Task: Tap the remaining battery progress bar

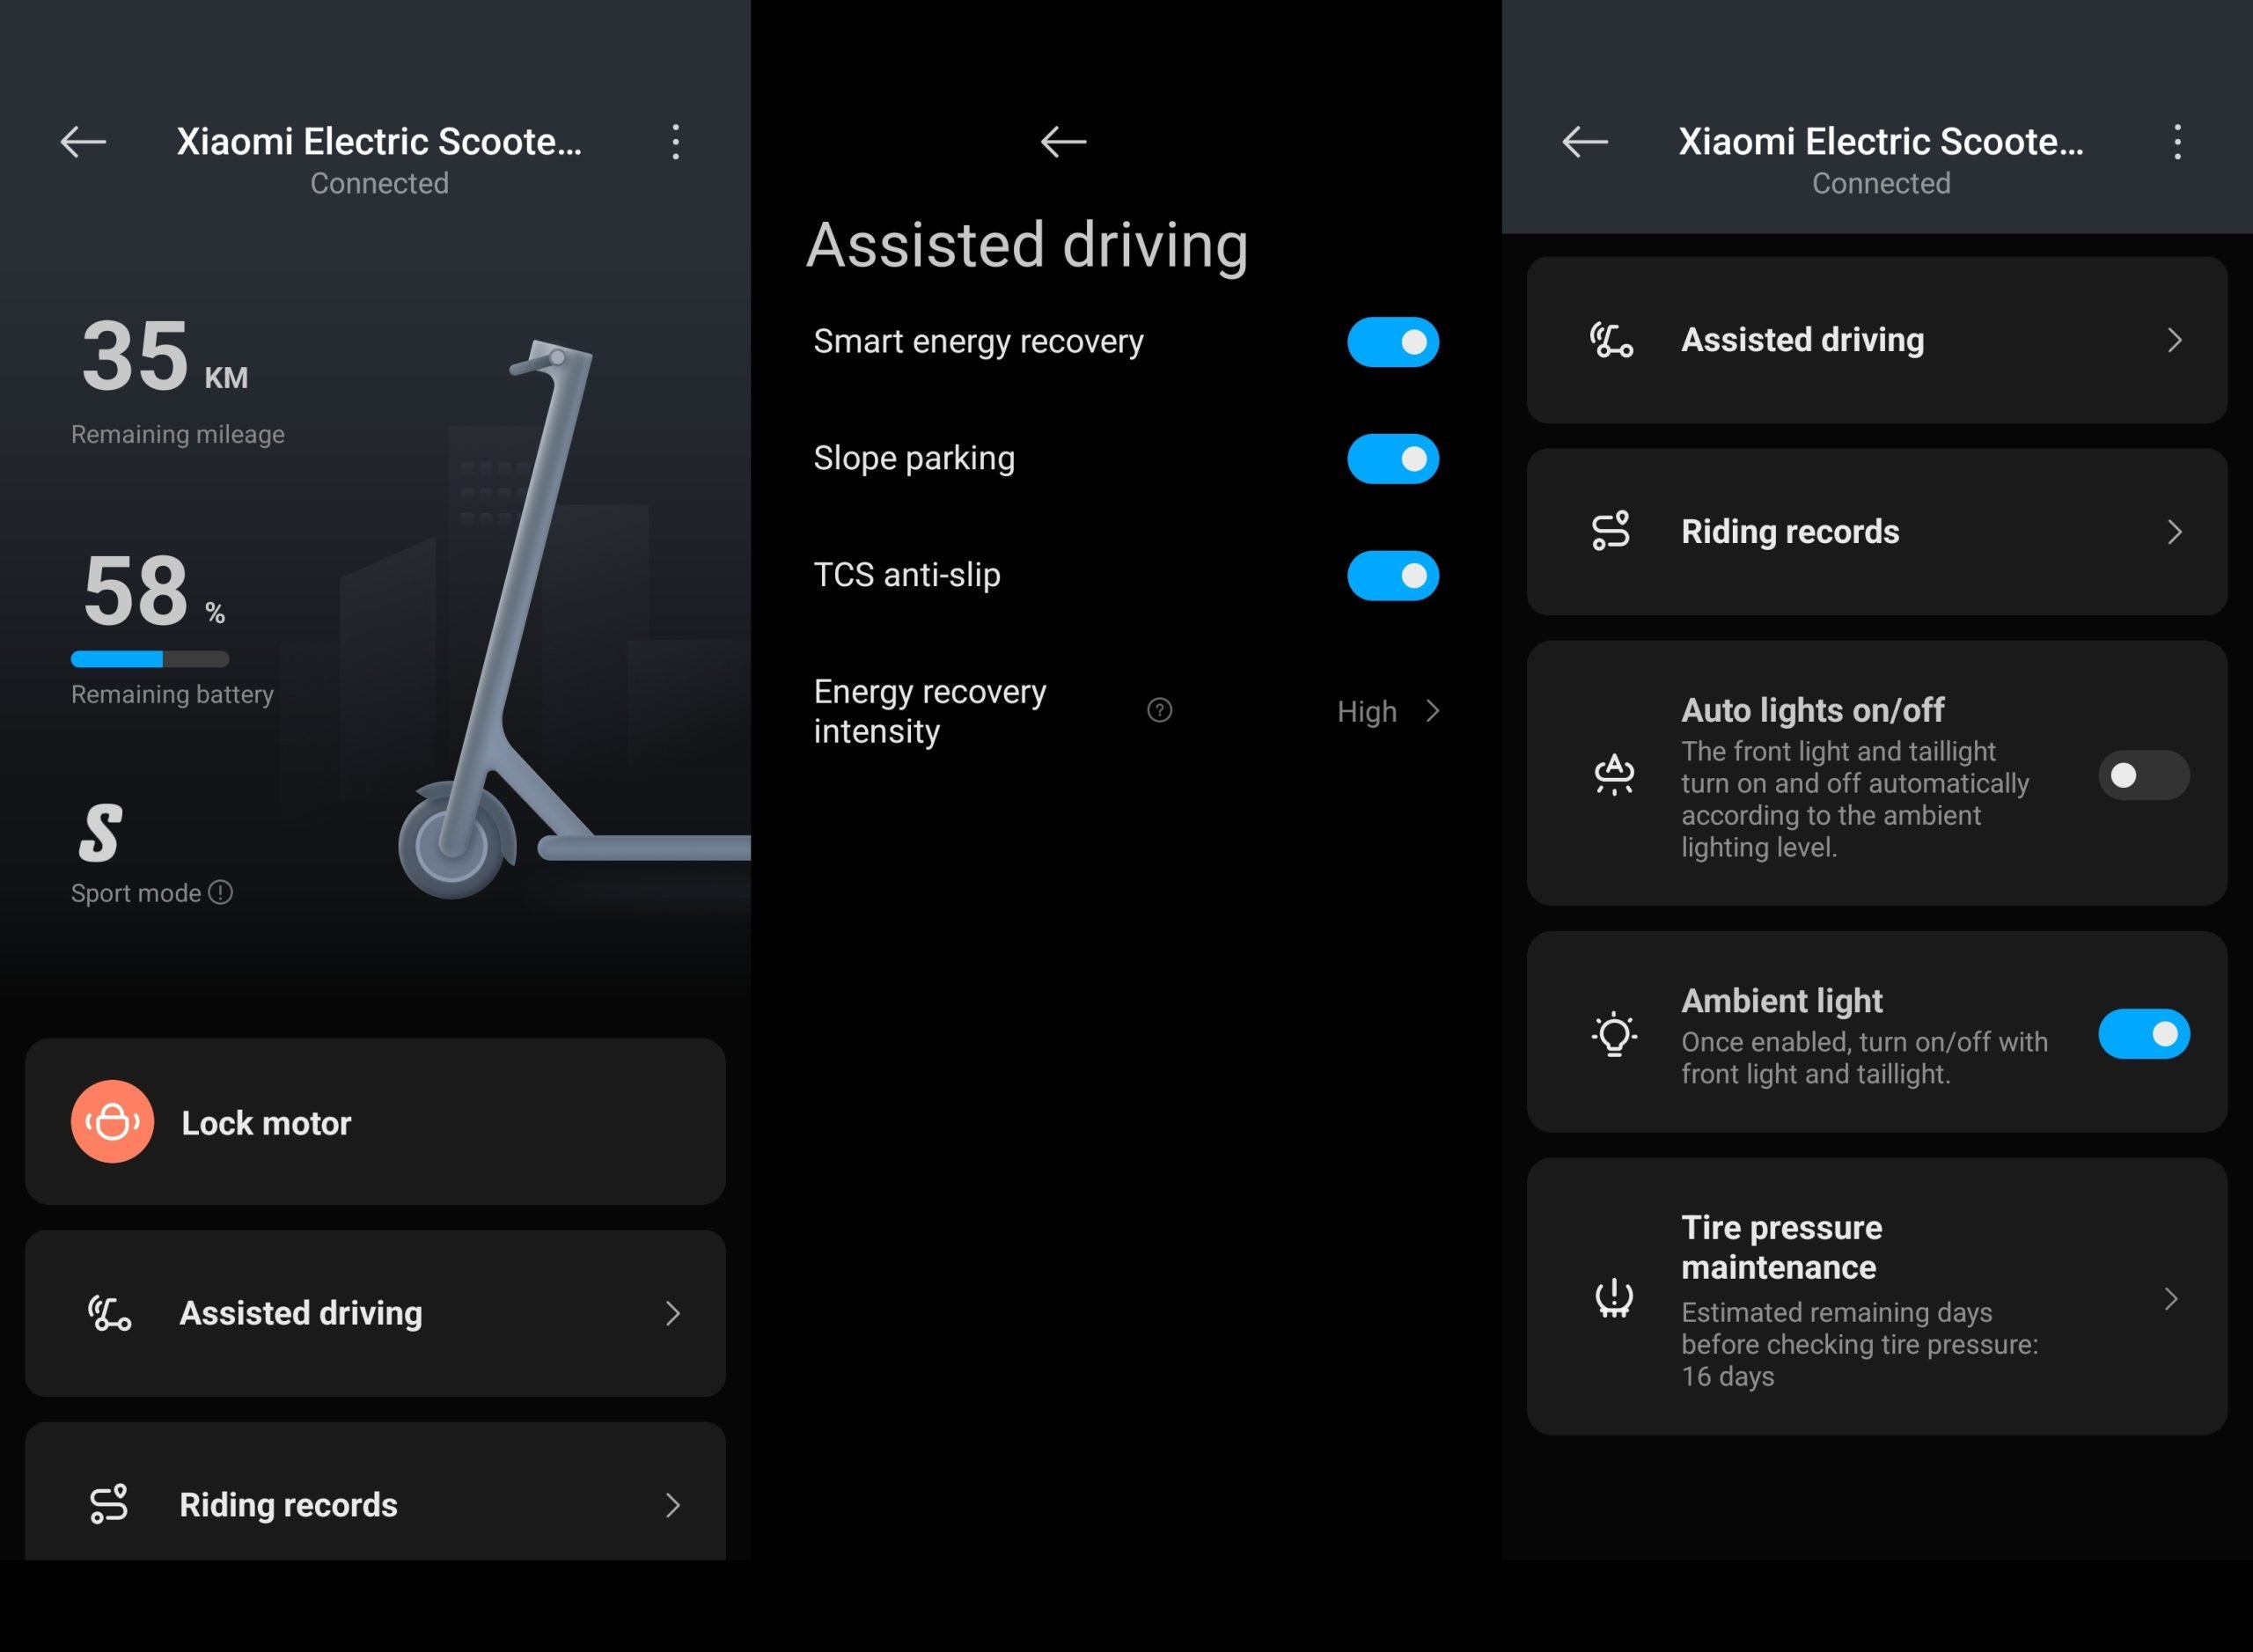Action: point(150,659)
